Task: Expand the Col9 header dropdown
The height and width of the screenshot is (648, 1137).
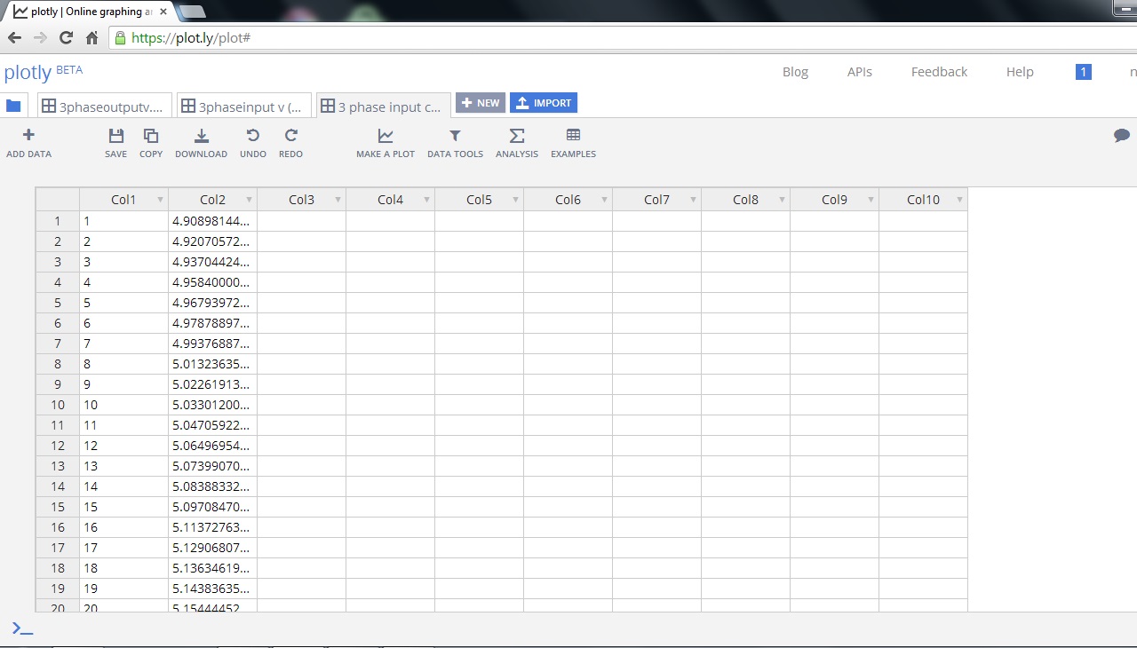Action: (871, 200)
